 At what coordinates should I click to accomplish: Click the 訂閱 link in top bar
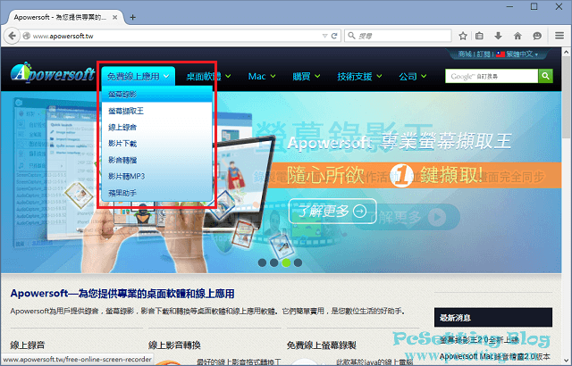[x=484, y=54]
